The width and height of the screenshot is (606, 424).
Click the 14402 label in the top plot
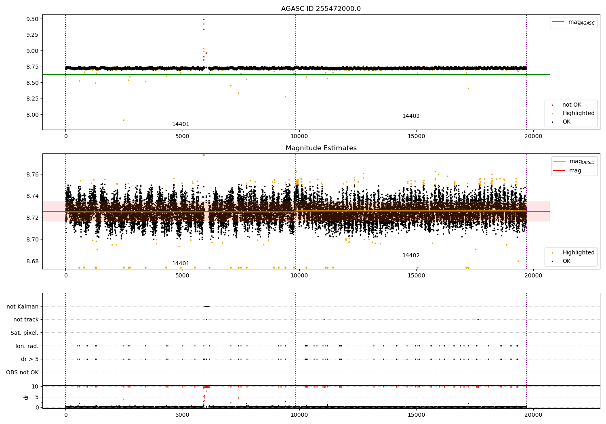point(411,116)
